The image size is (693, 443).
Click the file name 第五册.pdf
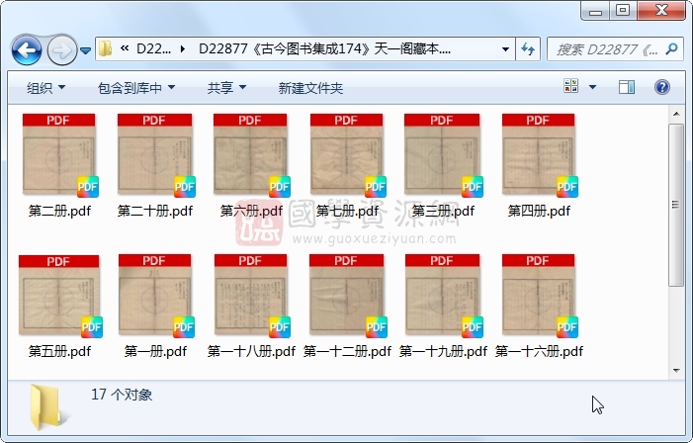(x=59, y=351)
